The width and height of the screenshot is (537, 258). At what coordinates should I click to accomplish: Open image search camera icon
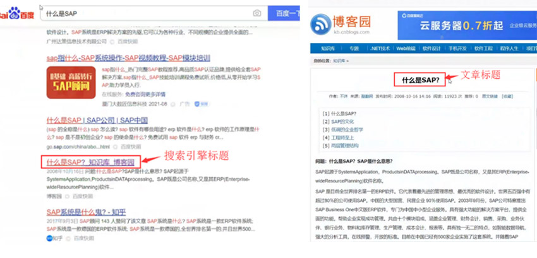click(257, 13)
